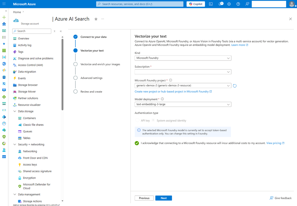Open the Kind dropdown
Image resolution: width=297 pixels, height=206 pixels.
coord(183,58)
